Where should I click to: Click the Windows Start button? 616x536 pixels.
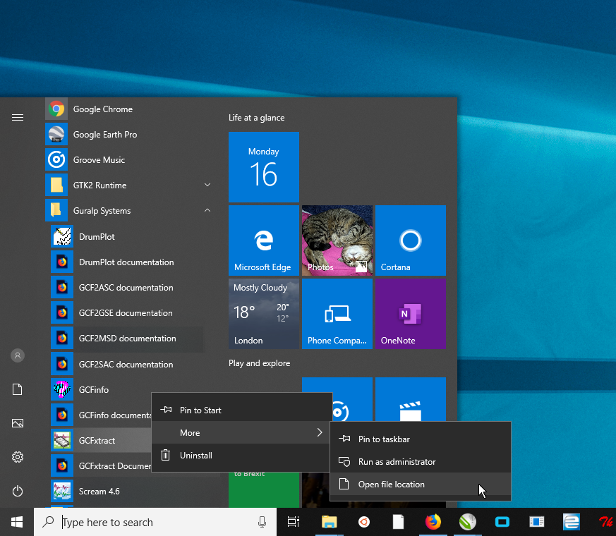(x=17, y=522)
